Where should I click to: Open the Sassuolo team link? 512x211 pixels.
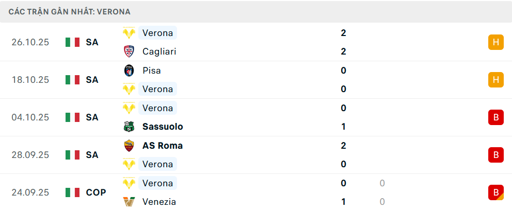click(x=163, y=127)
